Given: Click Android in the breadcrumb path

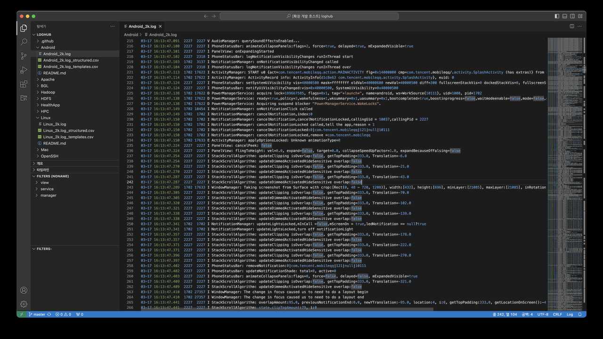Looking at the screenshot, I should 131,35.
